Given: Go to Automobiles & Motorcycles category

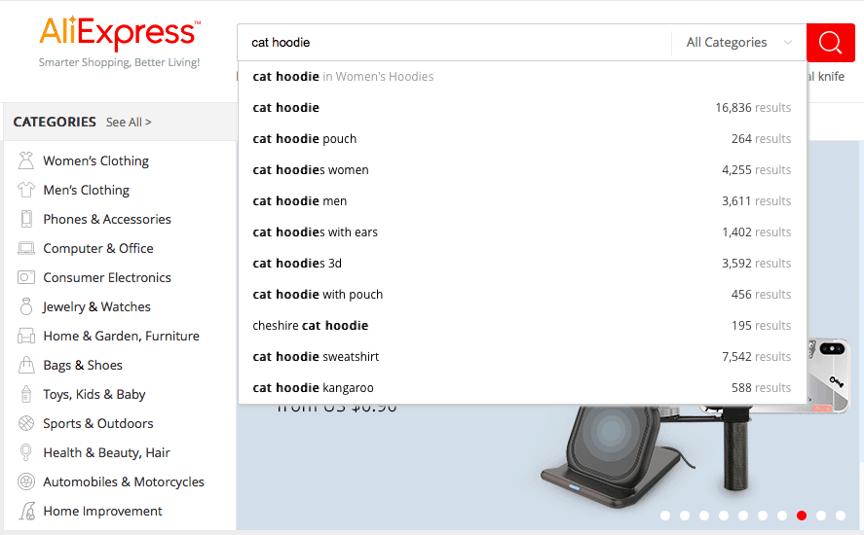Looking at the screenshot, I should [x=124, y=482].
